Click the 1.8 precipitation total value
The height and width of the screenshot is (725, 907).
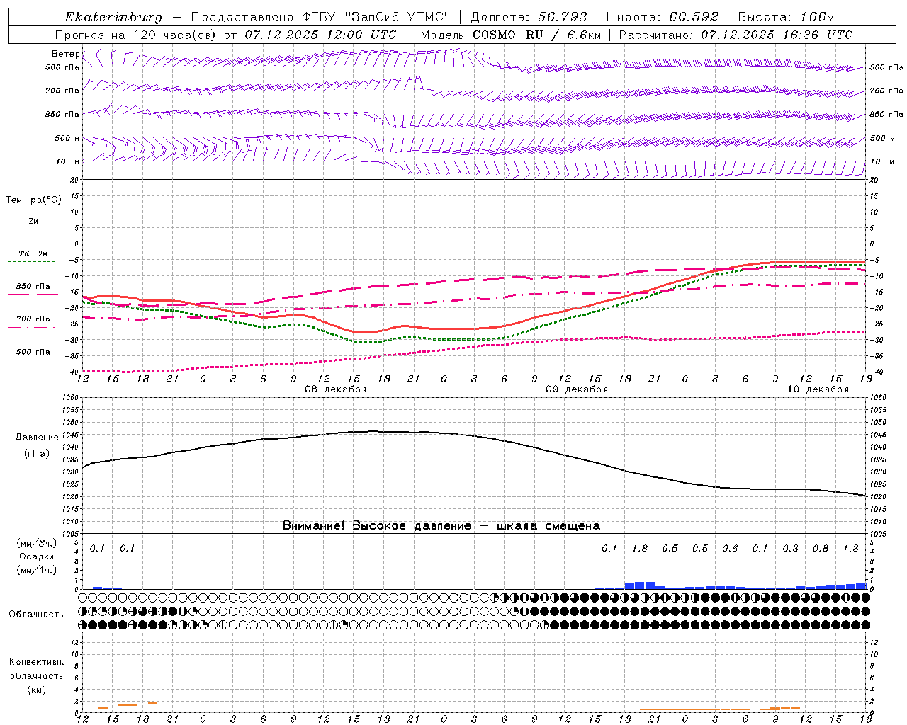coord(640,548)
